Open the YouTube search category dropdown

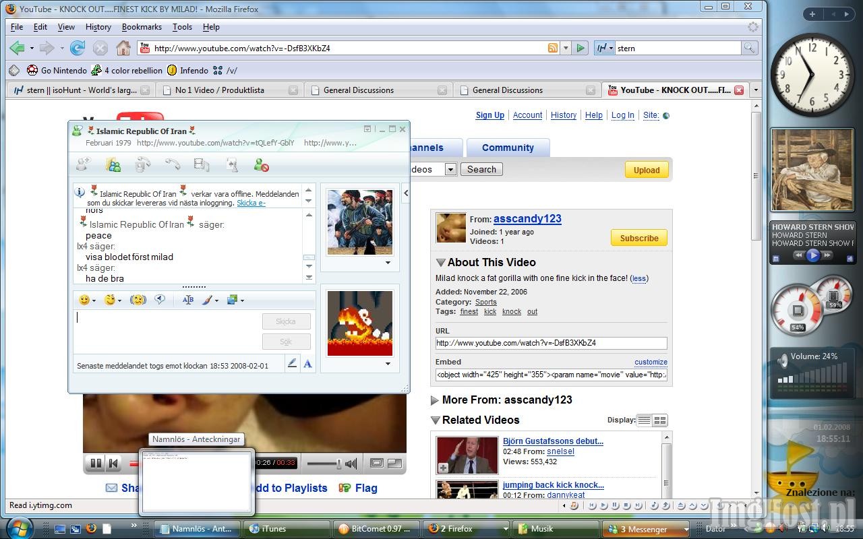pos(450,169)
